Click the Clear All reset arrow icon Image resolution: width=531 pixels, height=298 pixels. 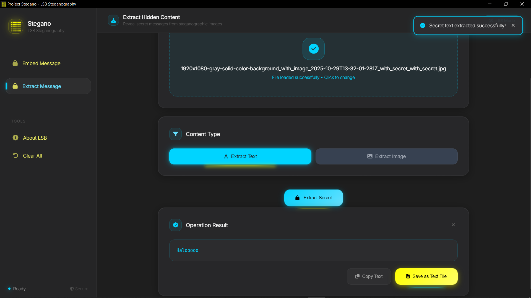[15, 155]
